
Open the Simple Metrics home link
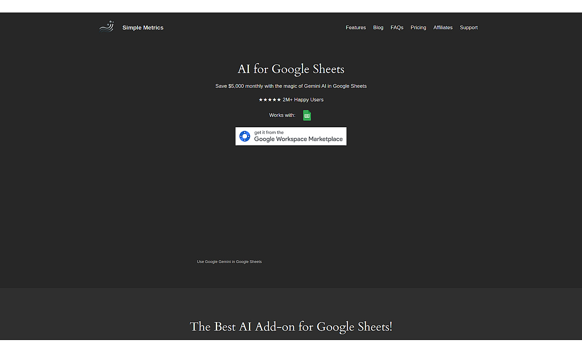pos(143,28)
